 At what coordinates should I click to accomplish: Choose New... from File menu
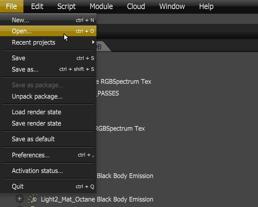click(x=48, y=20)
